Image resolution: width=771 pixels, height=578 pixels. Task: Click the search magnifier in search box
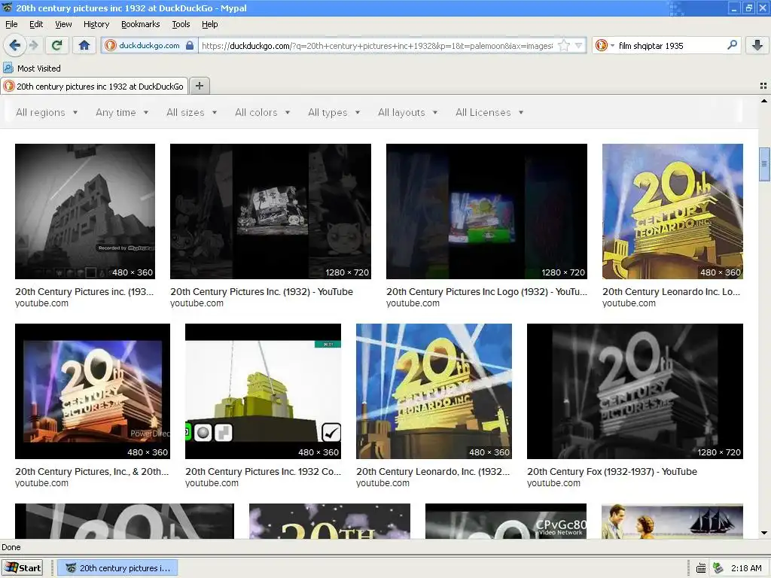click(x=732, y=46)
